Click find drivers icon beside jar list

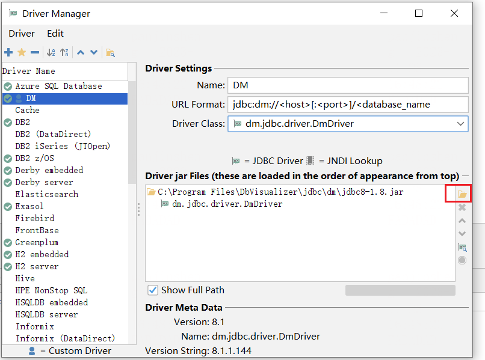[x=462, y=247]
